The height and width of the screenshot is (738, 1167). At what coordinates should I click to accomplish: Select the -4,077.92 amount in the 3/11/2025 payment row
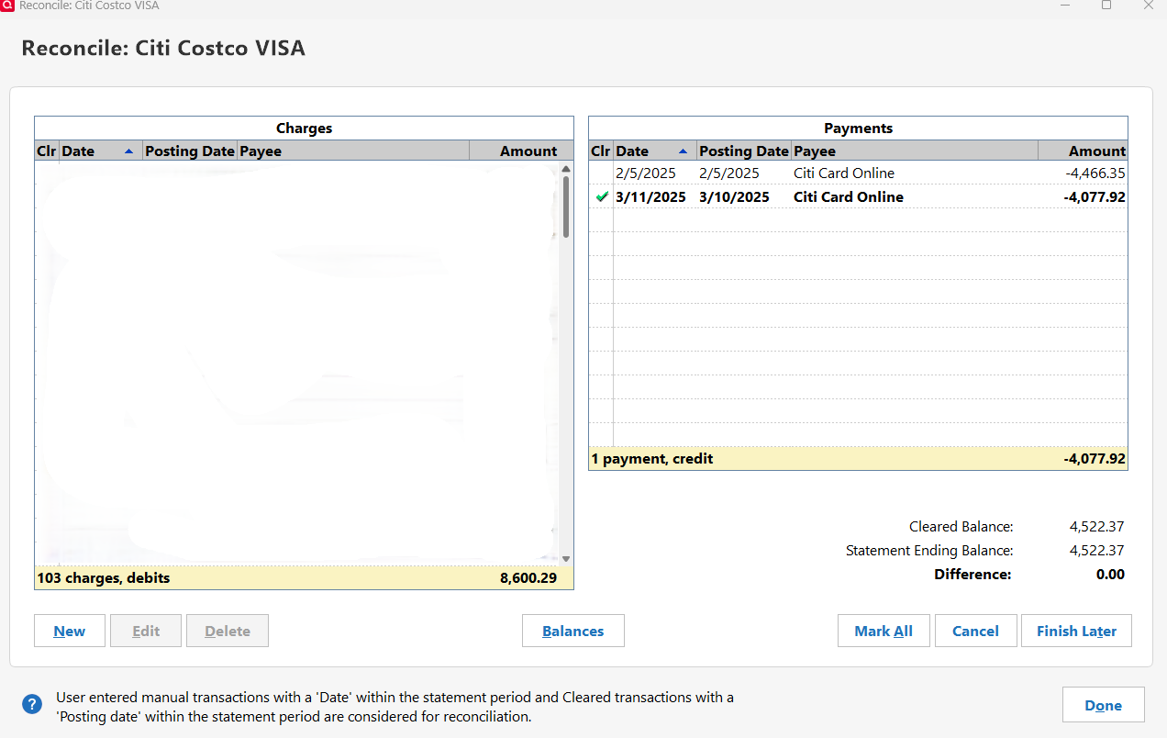[1095, 196]
